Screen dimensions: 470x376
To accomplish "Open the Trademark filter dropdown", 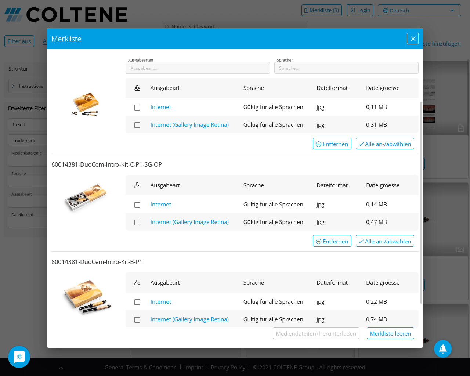I will tap(28, 140).
